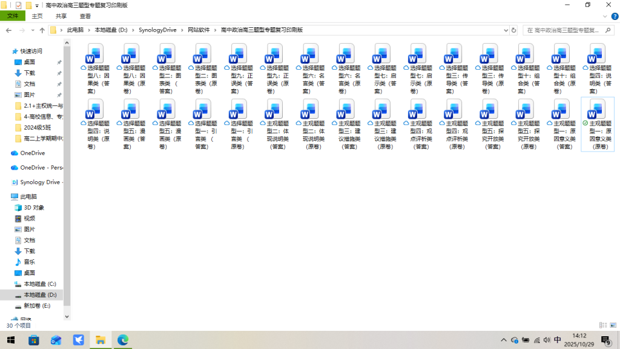Click the back navigation arrow
This screenshot has width=620, height=349.
(9, 29)
